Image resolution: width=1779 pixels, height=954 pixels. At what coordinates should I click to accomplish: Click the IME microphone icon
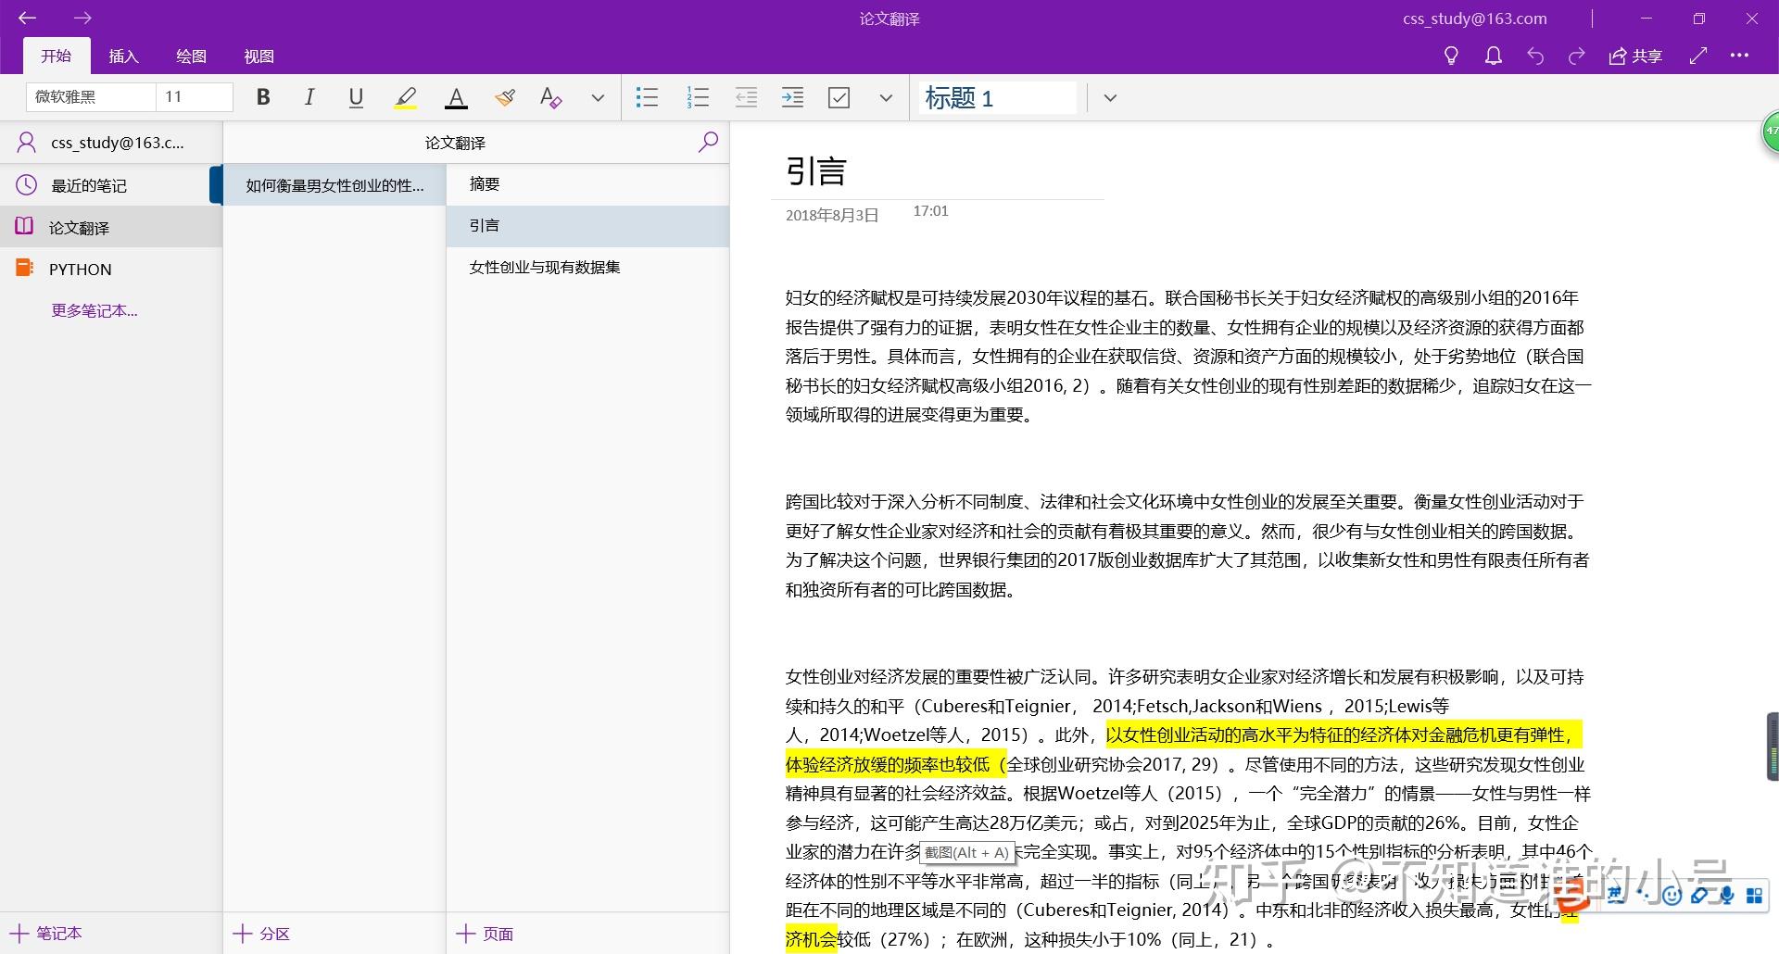tap(1726, 895)
